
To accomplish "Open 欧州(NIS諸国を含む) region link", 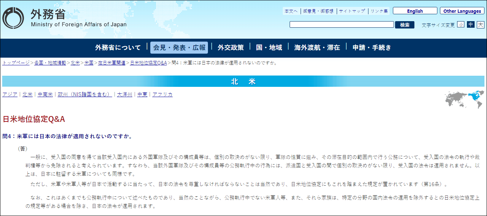I will click(85, 94).
